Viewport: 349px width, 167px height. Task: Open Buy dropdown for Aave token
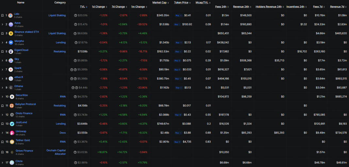point(177,24)
